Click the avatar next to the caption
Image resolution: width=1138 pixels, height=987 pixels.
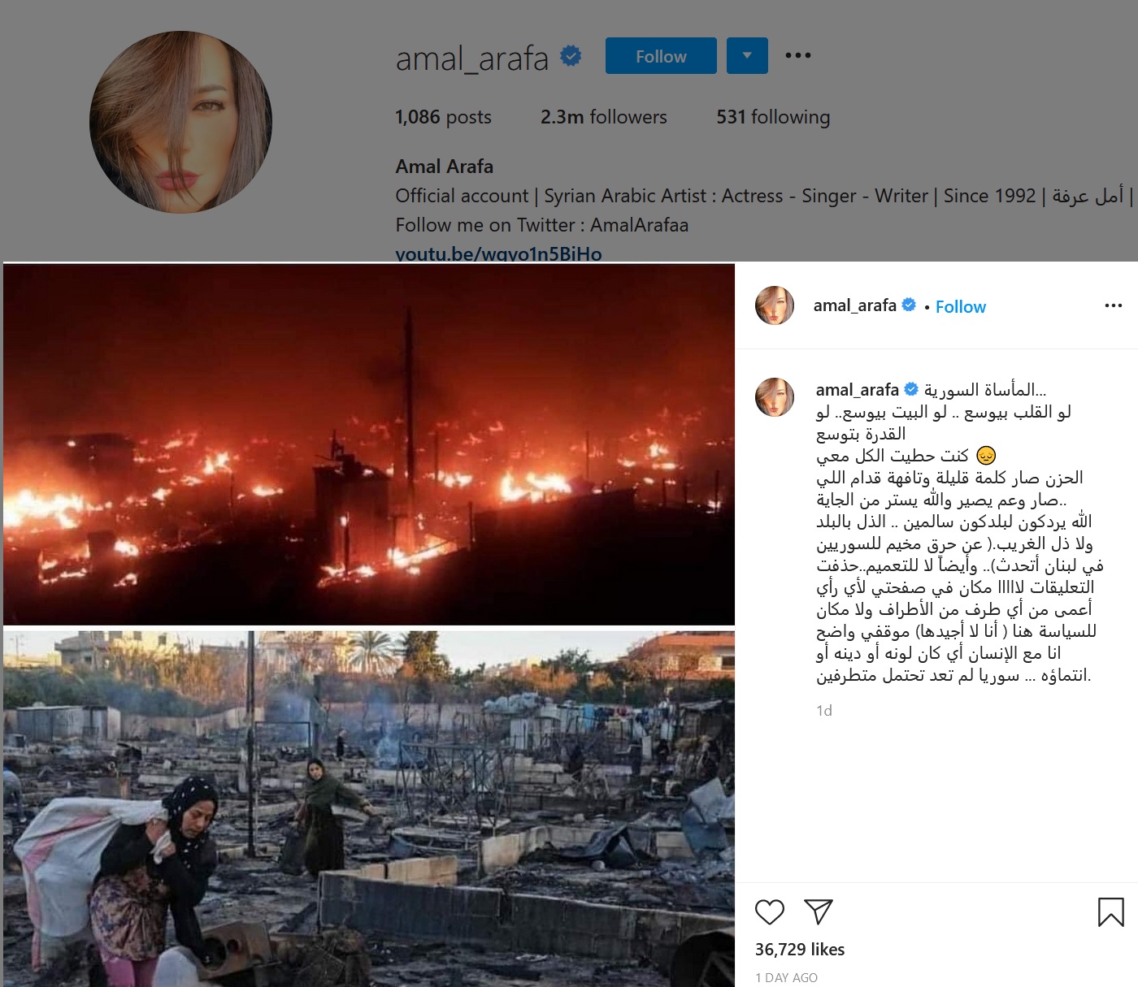(775, 396)
